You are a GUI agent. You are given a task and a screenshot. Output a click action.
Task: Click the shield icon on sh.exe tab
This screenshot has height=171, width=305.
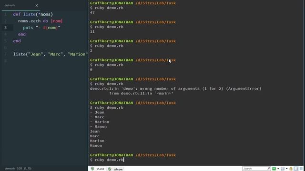[92, 169]
